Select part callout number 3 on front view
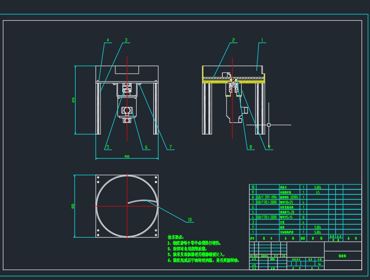 click(x=126, y=40)
